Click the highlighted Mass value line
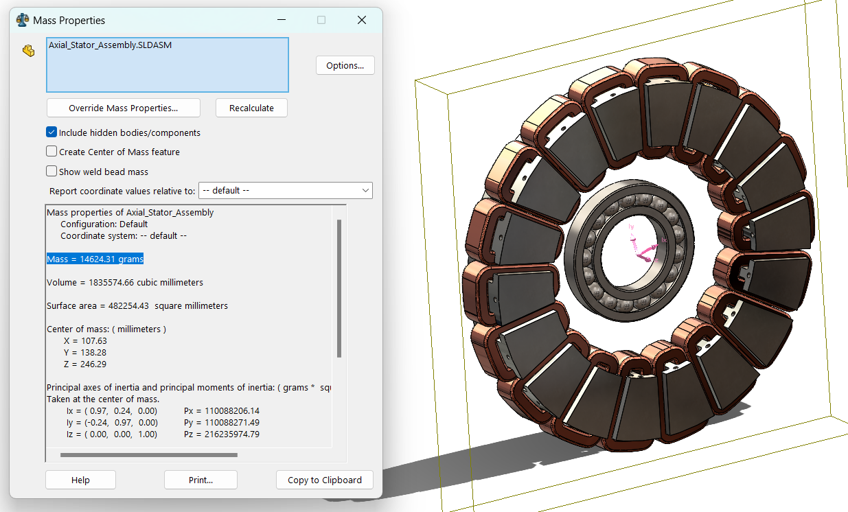Image resolution: width=848 pixels, height=512 pixels. click(x=95, y=259)
